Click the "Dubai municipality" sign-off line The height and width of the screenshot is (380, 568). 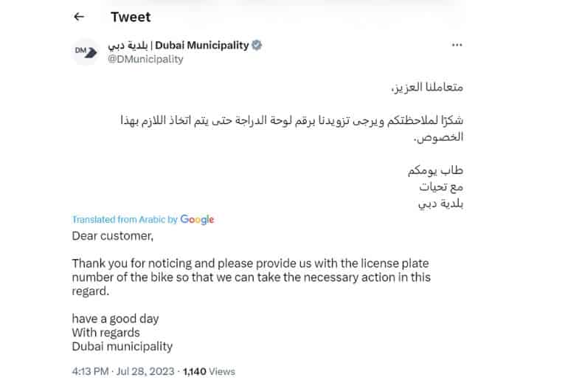click(x=122, y=346)
